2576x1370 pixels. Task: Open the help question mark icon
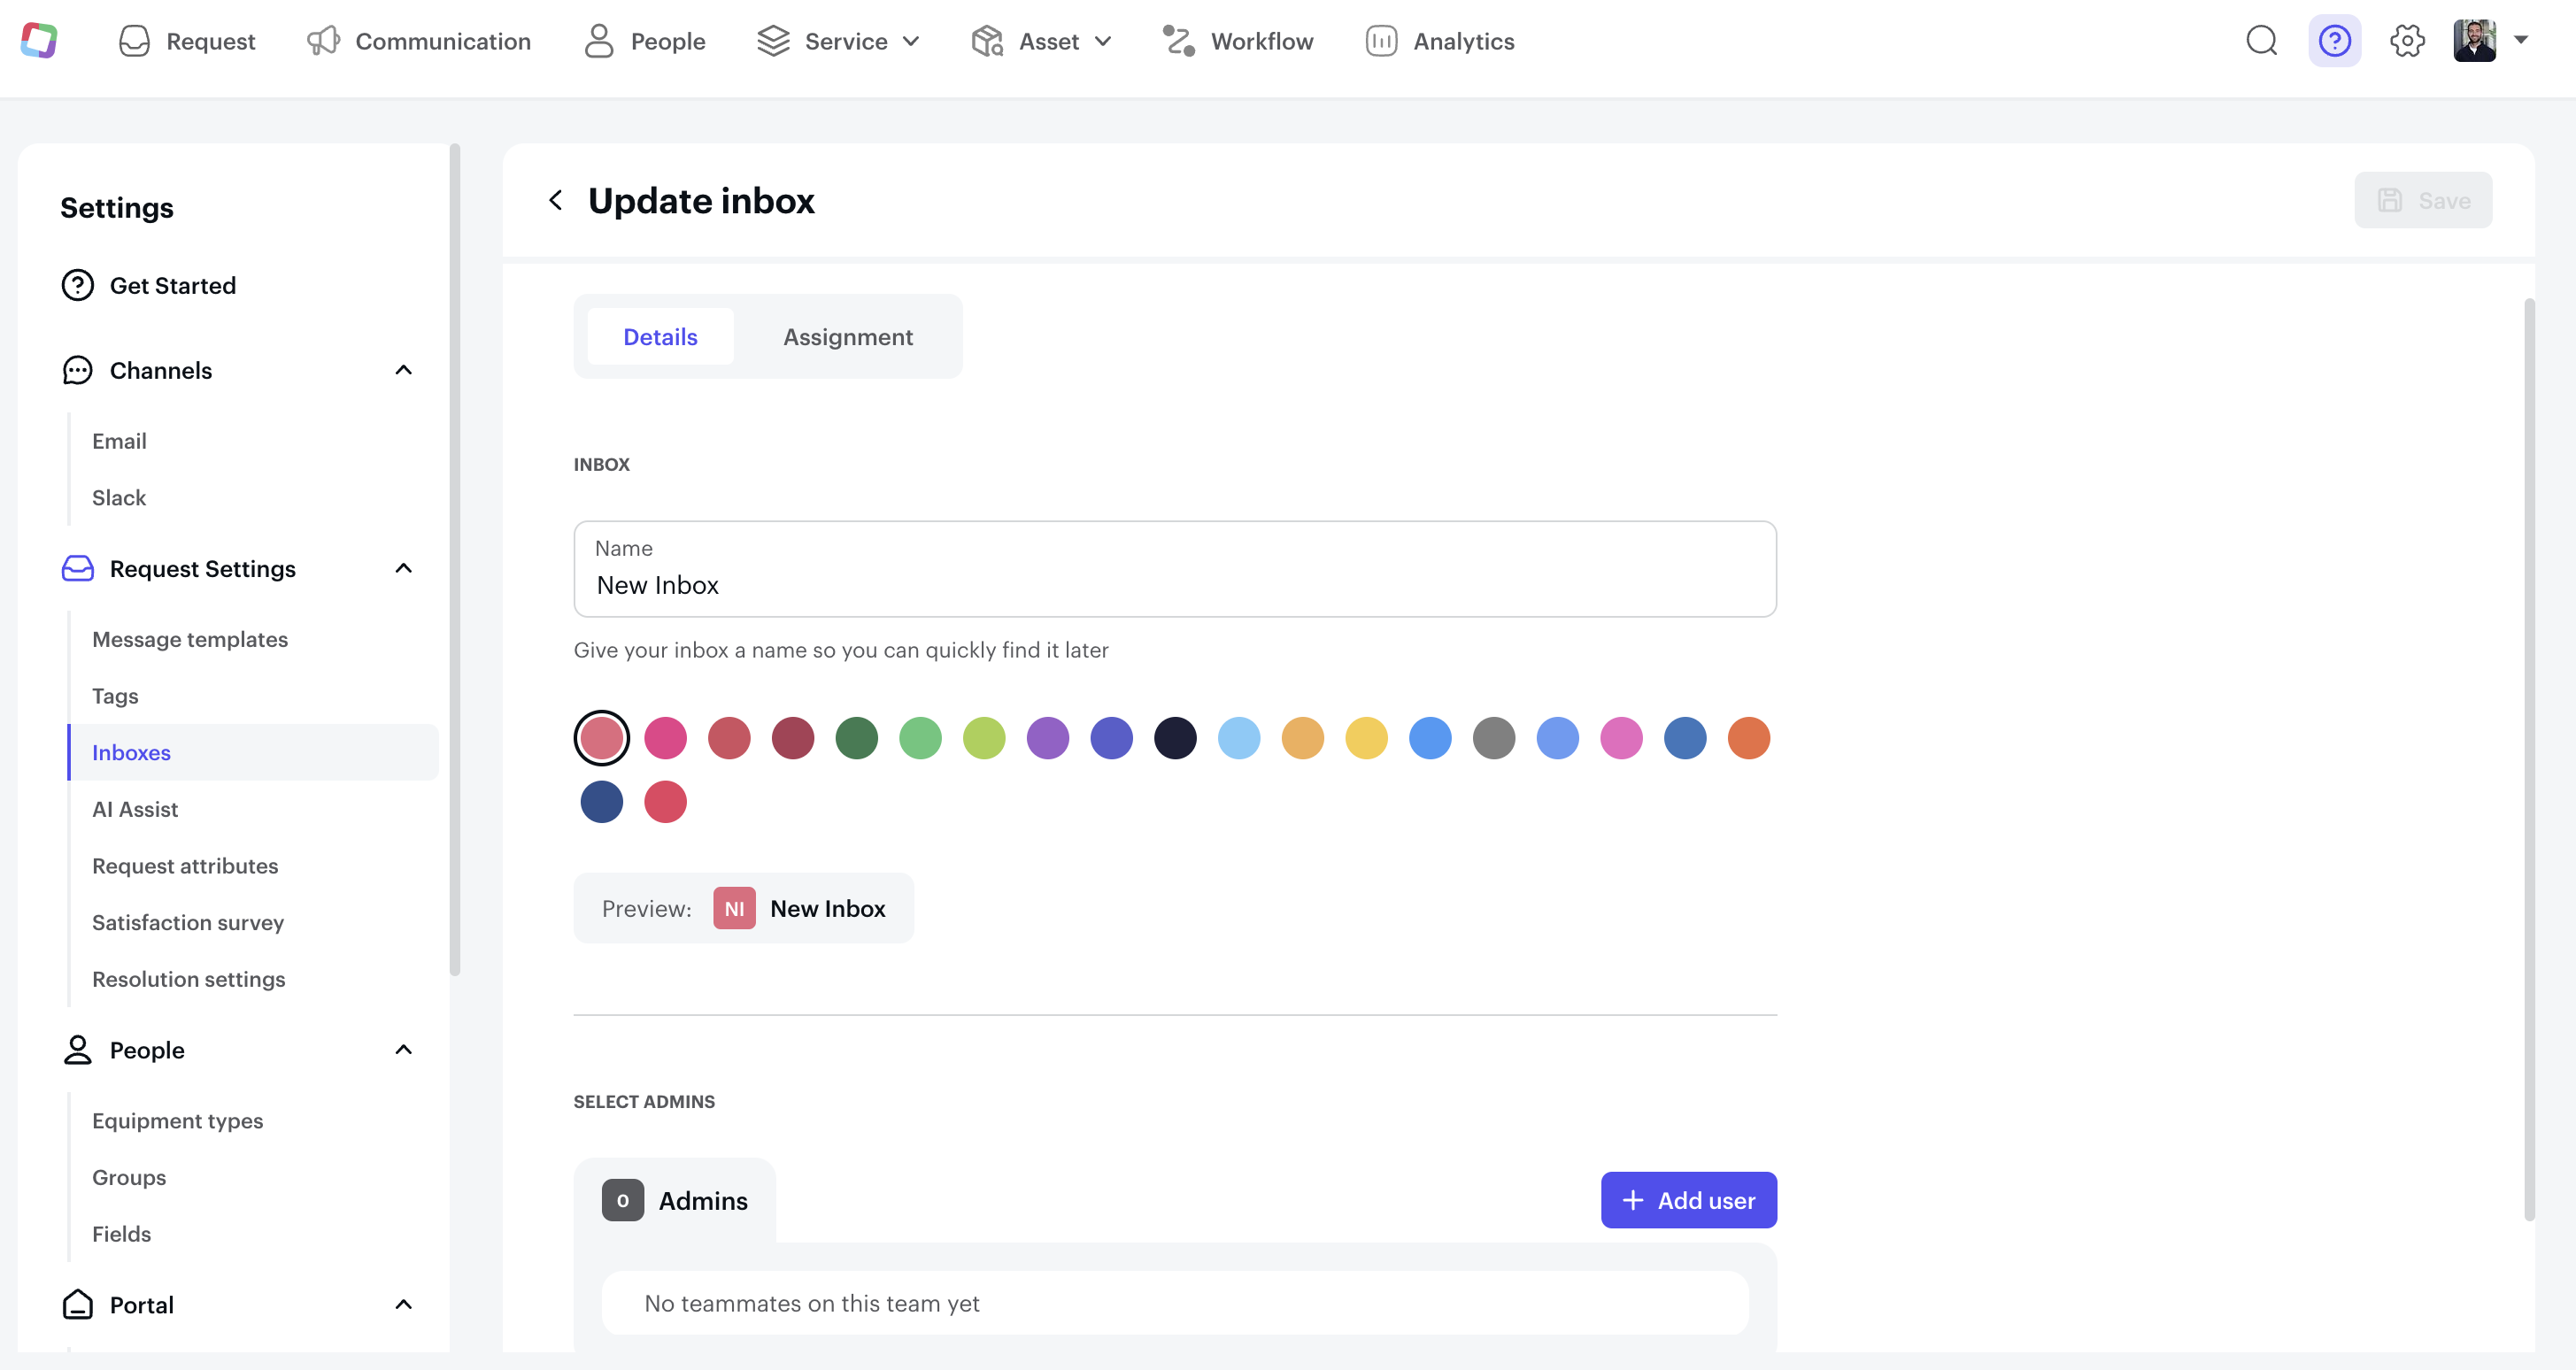[2334, 41]
